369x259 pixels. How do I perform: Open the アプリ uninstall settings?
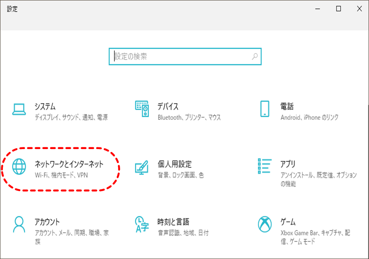[288, 164]
